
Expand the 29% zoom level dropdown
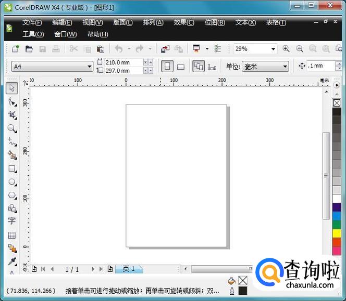click(273, 49)
